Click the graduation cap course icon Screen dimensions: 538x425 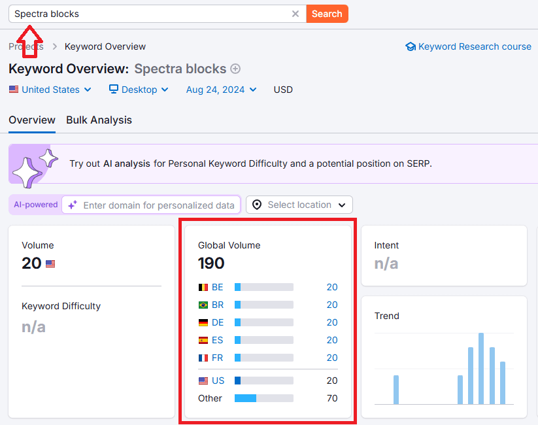point(411,46)
